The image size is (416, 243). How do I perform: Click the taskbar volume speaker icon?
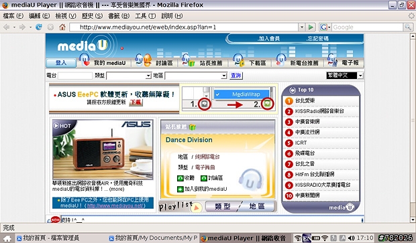click(352, 238)
